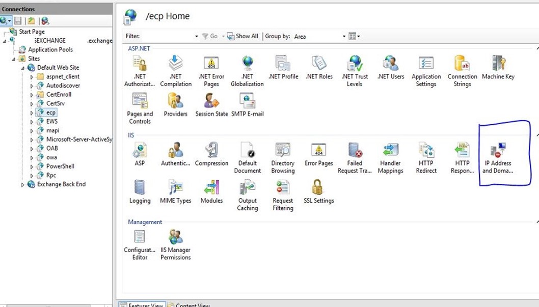This screenshot has height=307, width=539.
Task: Open the Filter combo box dropdown
Action: pos(197,37)
